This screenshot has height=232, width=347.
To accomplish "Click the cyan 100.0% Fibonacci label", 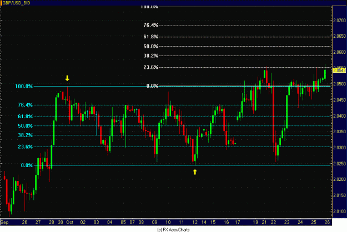I will pyautogui.click(x=24, y=86).
